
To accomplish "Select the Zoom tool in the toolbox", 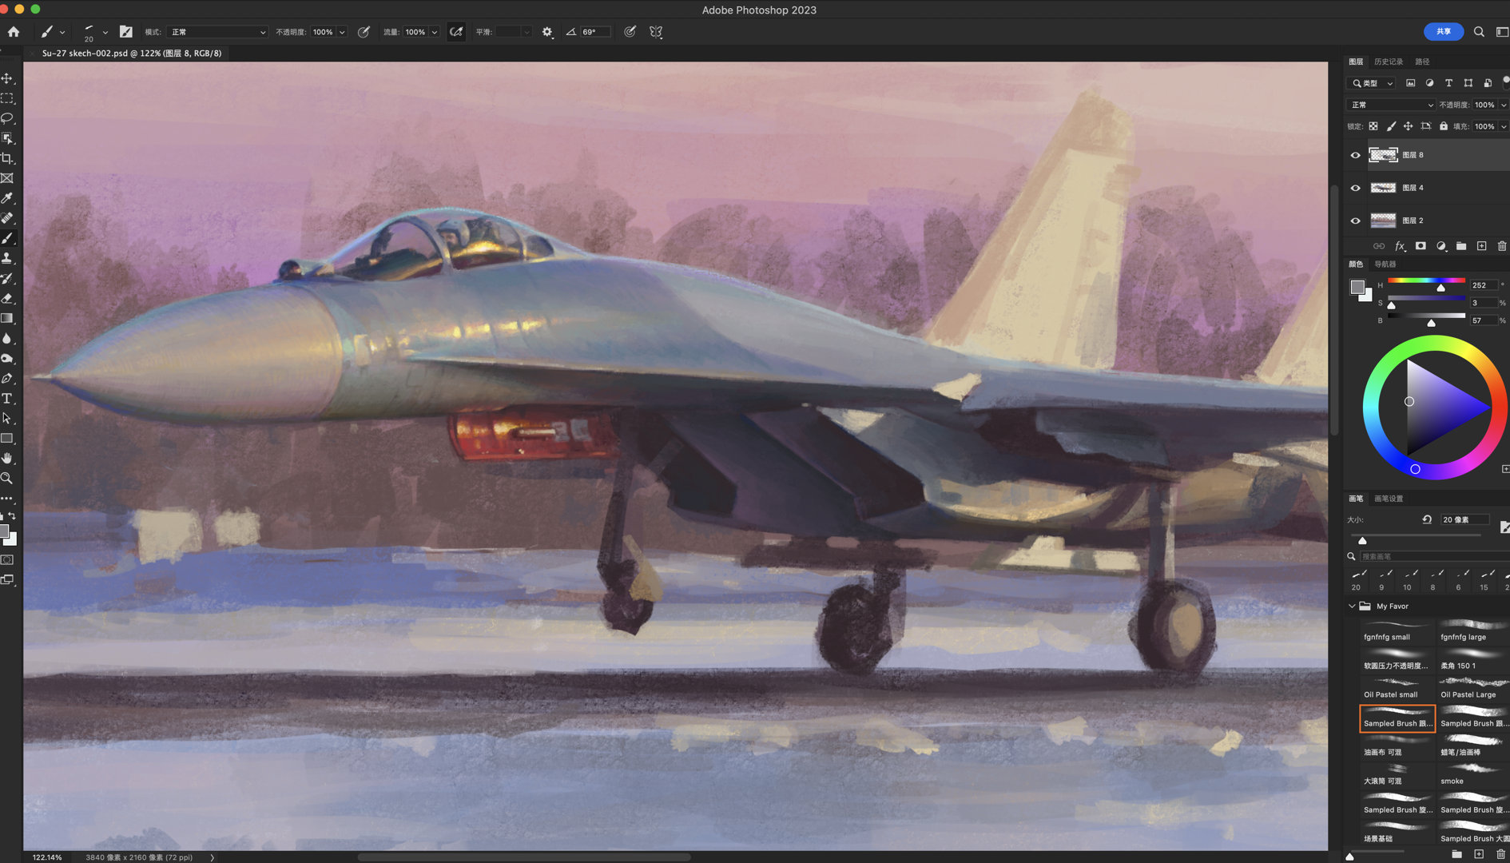I will coord(7,478).
